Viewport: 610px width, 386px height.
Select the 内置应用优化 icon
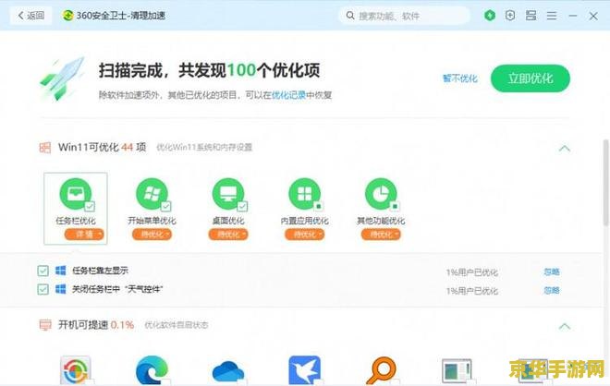(x=304, y=194)
